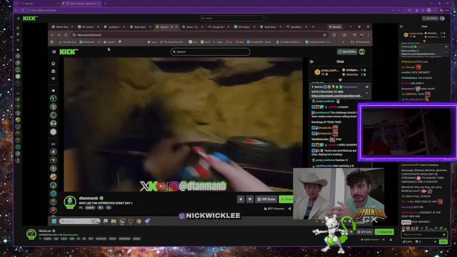
Task: Open browser settings three-dots menu
Action: [435, 10]
